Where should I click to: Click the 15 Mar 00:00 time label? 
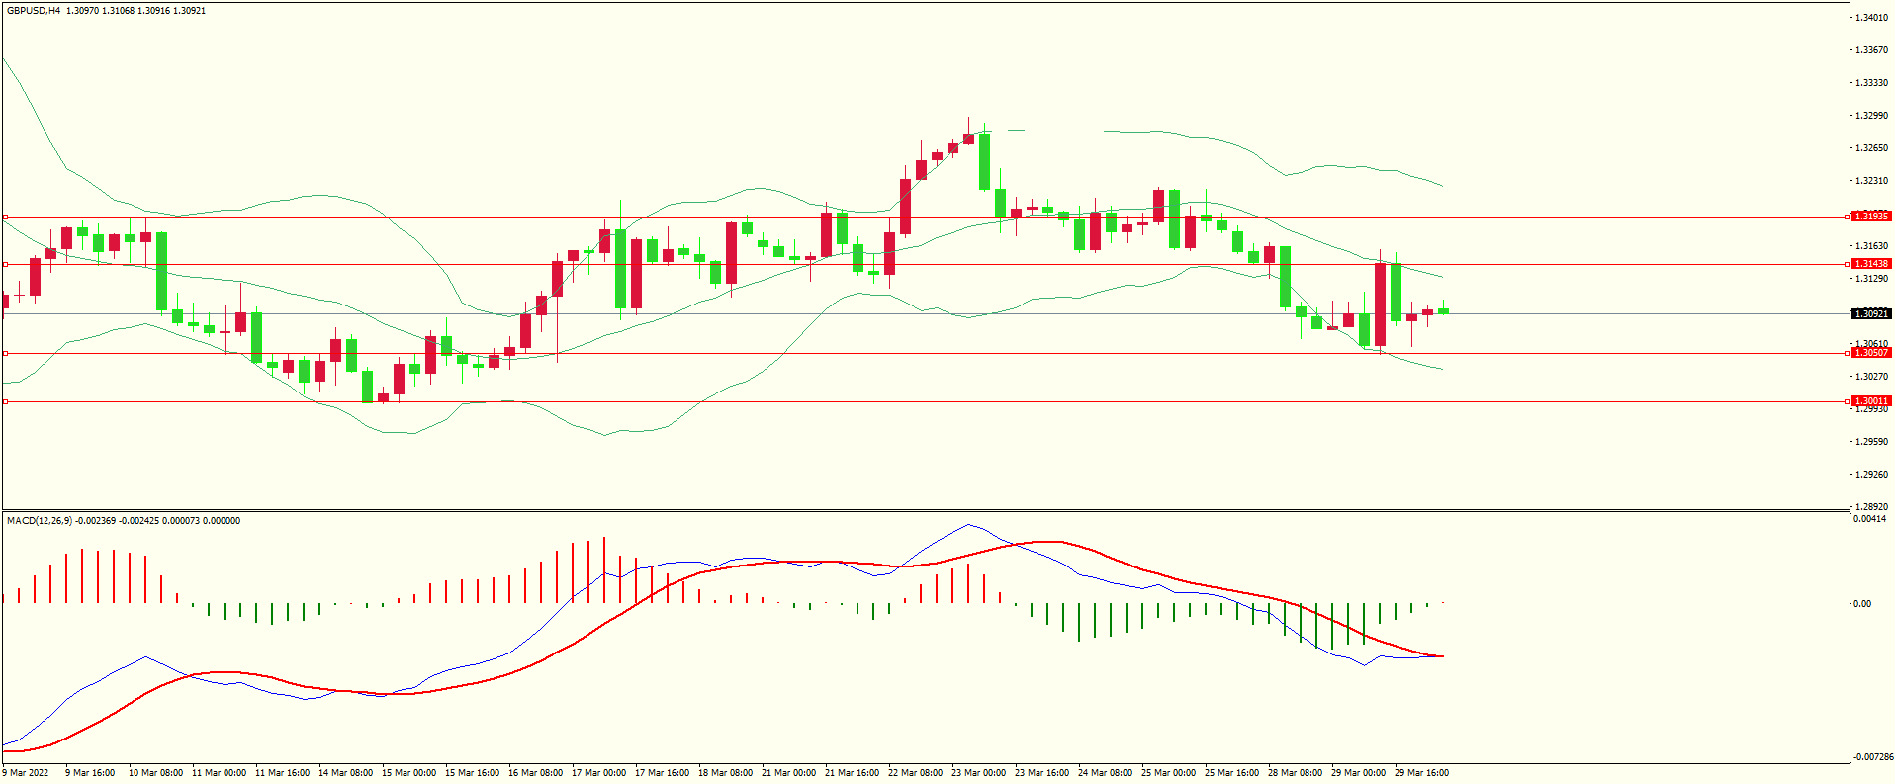click(408, 773)
